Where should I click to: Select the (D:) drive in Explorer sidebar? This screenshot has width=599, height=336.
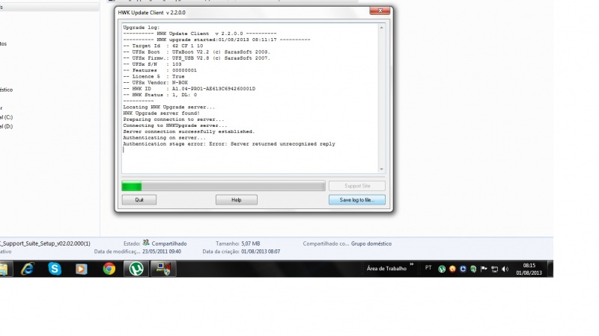click(x=6, y=126)
